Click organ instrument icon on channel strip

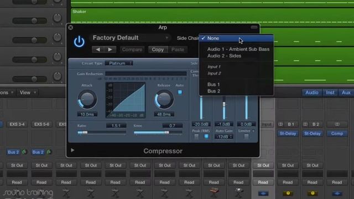(x=214, y=192)
